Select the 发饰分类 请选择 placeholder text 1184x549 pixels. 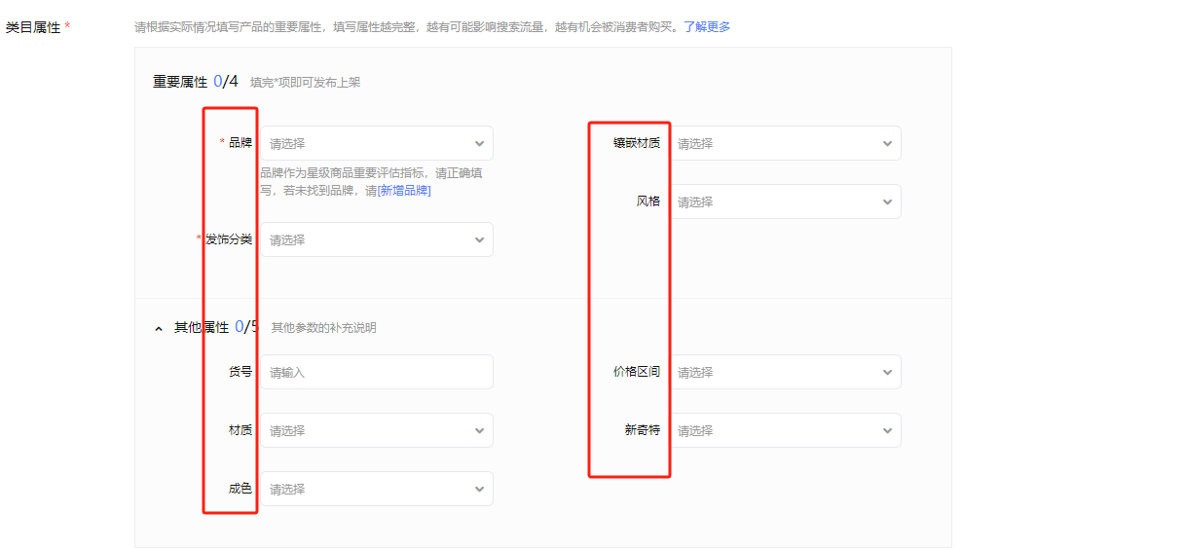coord(287,240)
